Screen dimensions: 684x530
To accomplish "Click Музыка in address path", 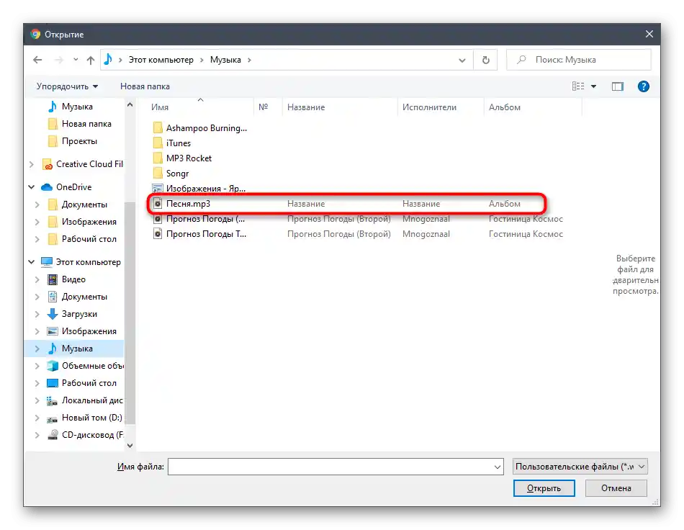I will tap(225, 60).
